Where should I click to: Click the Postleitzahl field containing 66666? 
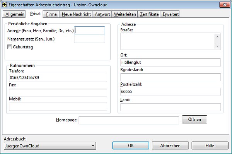(171, 92)
